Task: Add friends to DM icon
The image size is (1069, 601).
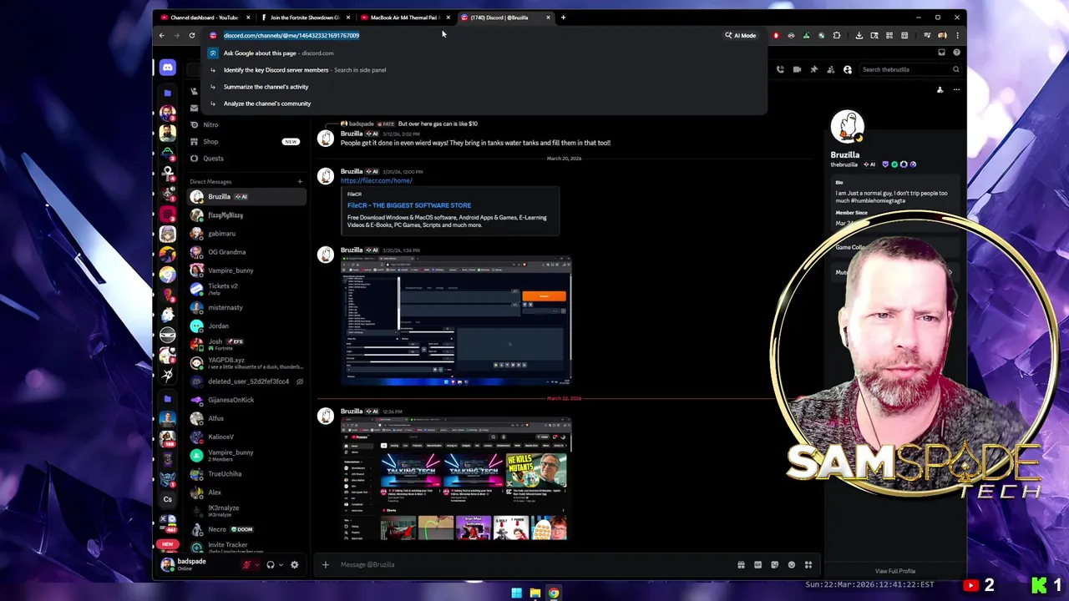Action: [x=830, y=69]
